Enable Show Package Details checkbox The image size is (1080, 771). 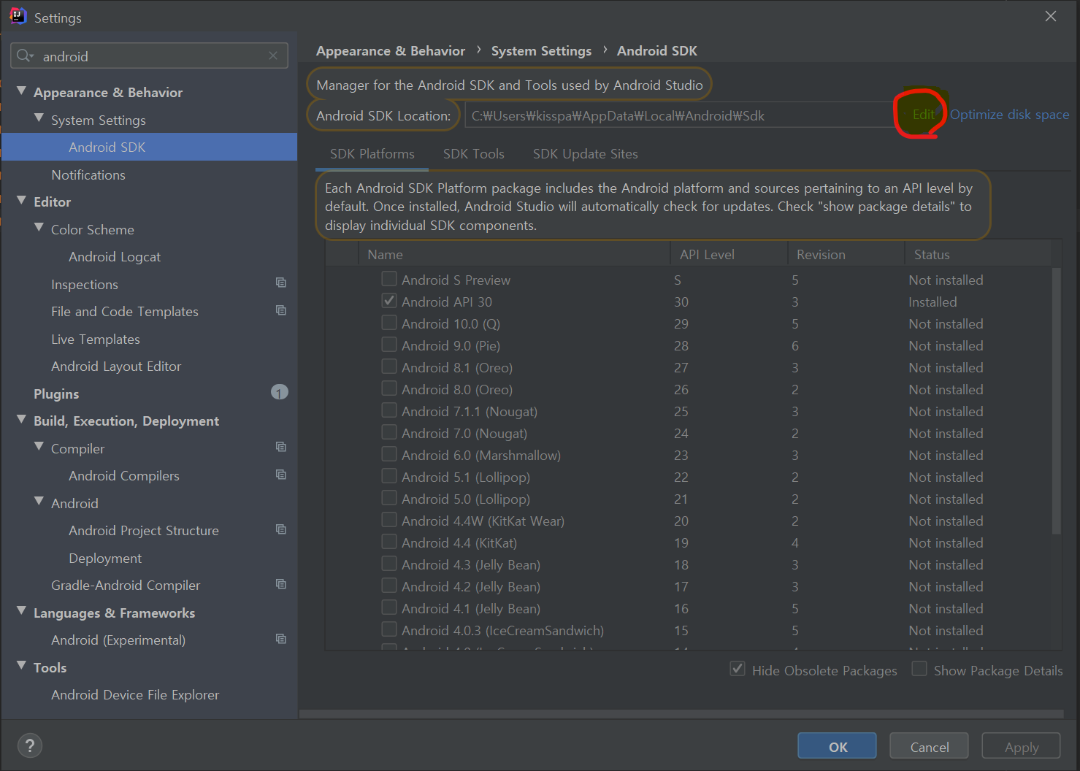tap(919, 669)
